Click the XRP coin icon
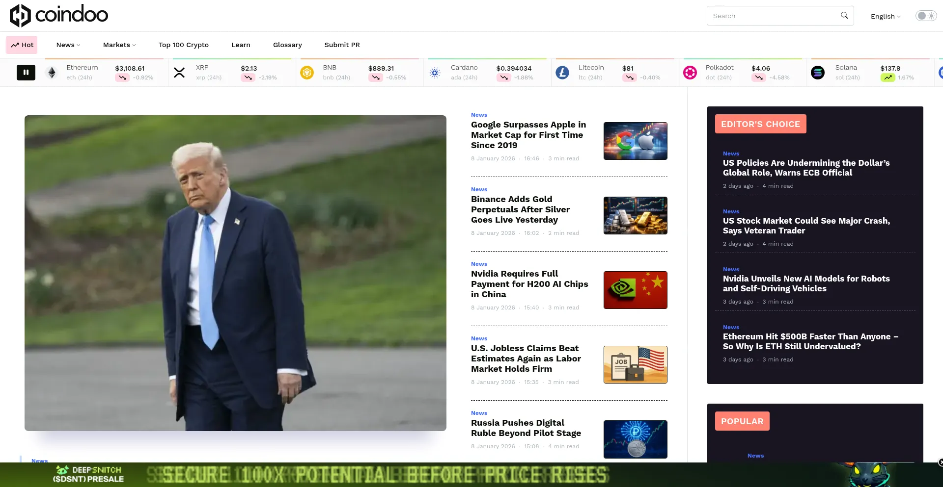 179,73
